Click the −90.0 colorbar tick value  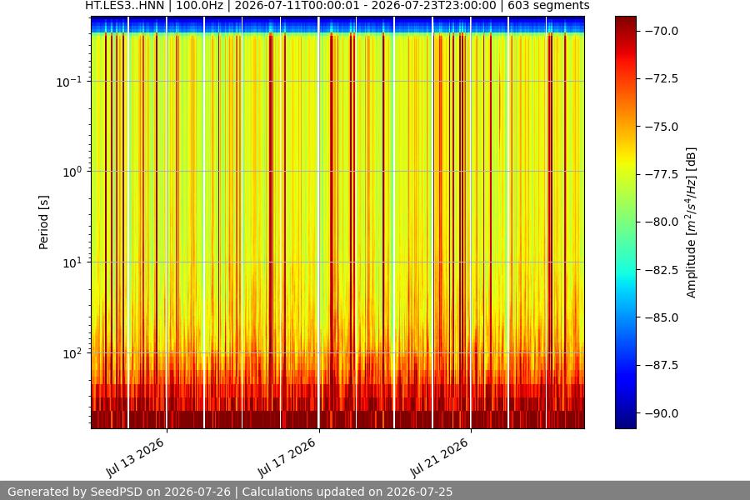662,413
